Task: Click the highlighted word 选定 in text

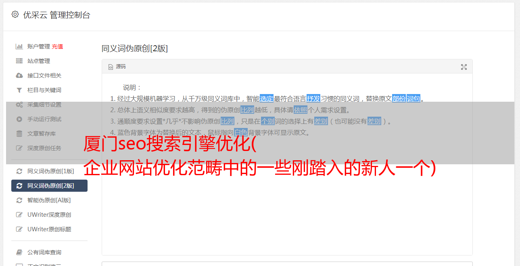Action: pos(267,98)
